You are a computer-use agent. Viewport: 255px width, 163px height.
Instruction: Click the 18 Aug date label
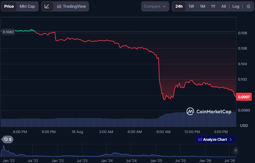[77, 132]
